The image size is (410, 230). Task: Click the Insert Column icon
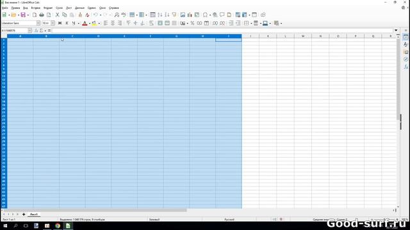pos(142,15)
